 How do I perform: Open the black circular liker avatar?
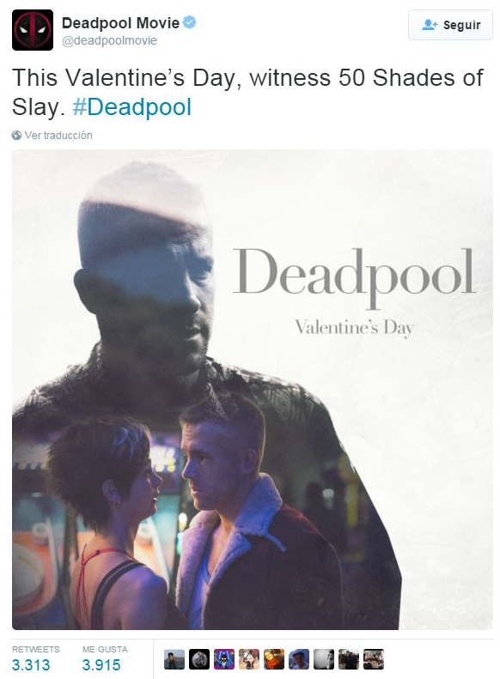199,659
